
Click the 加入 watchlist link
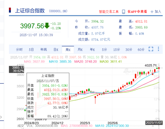point(158,12)
